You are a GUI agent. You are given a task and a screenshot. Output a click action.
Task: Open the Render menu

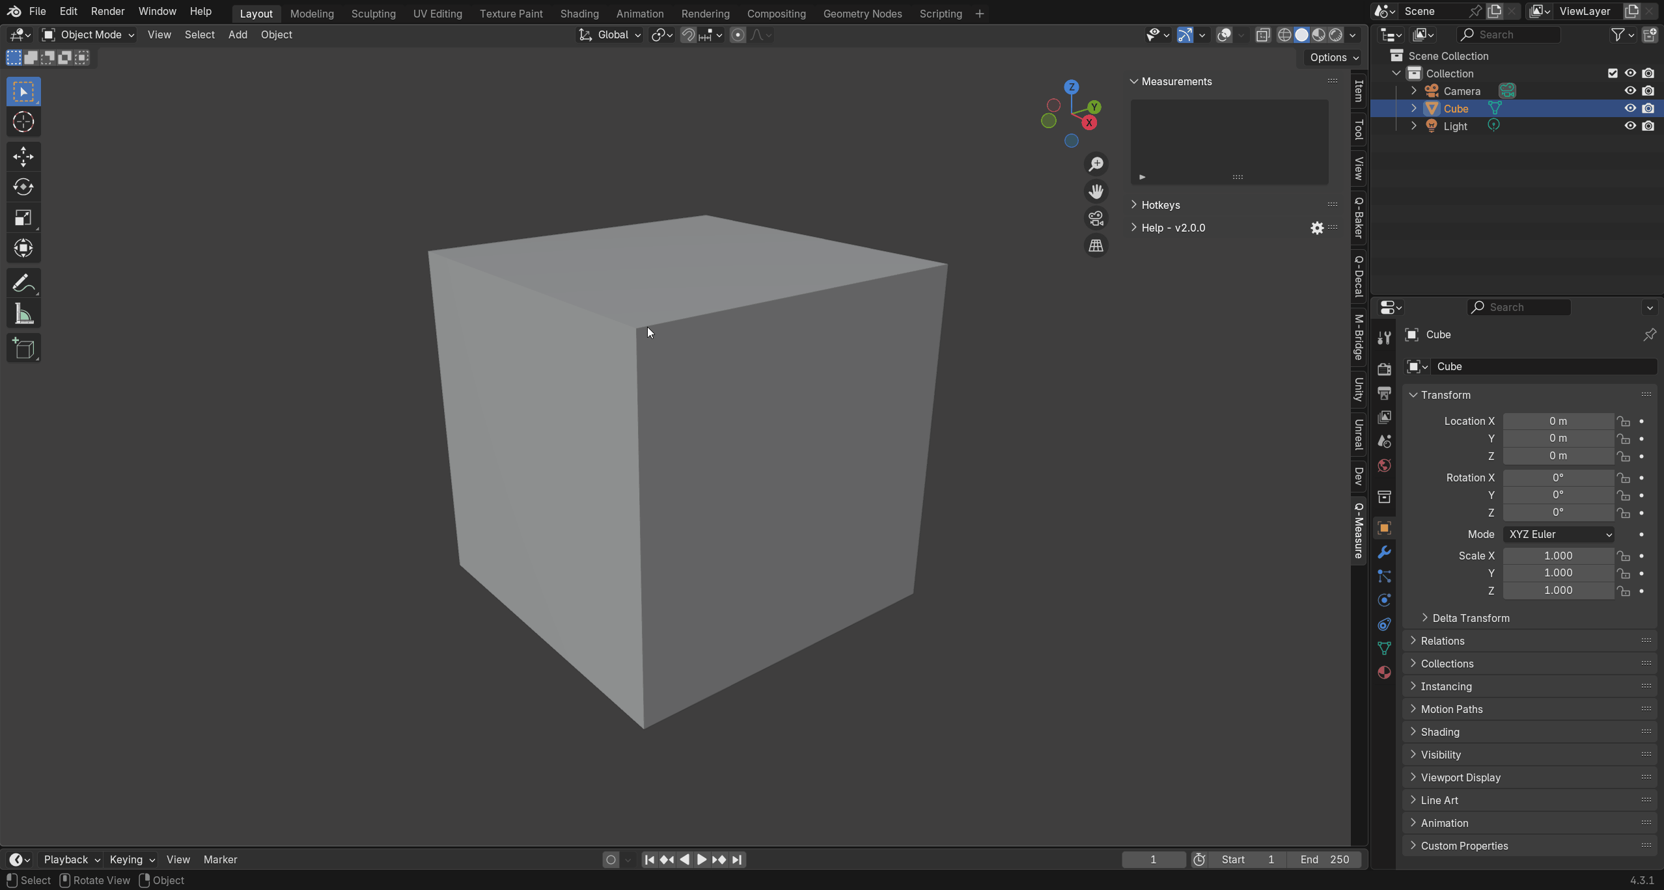click(107, 12)
